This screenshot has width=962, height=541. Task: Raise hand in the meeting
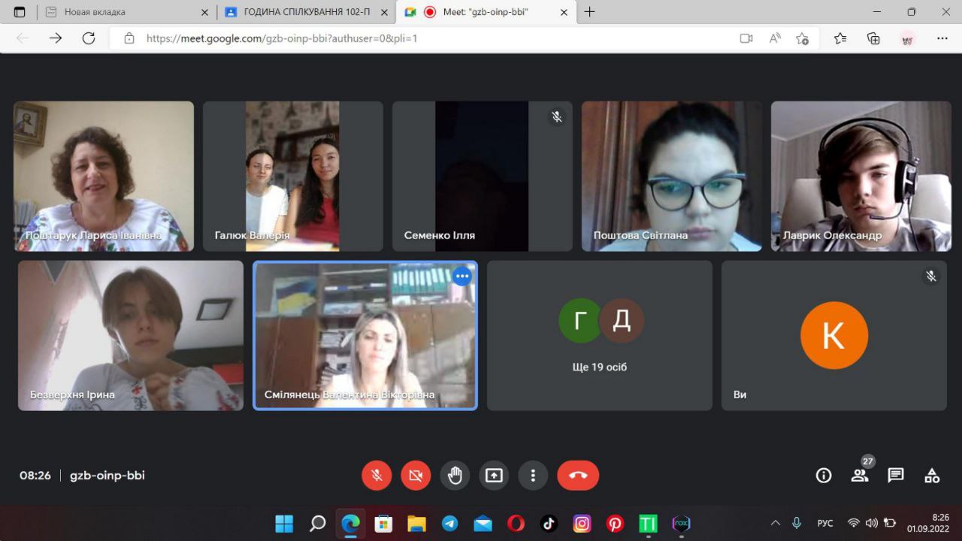tap(455, 476)
